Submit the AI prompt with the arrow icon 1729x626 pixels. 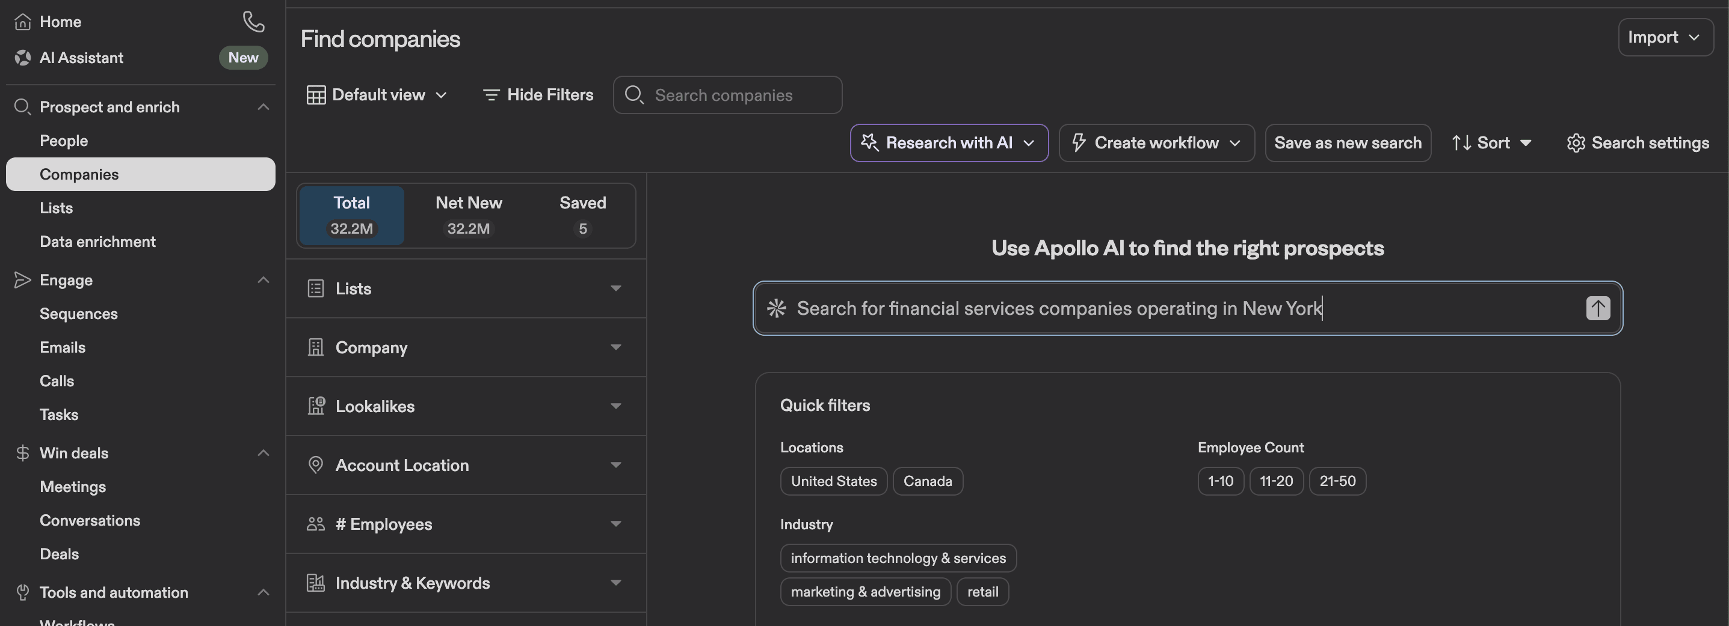coord(1598,308)
